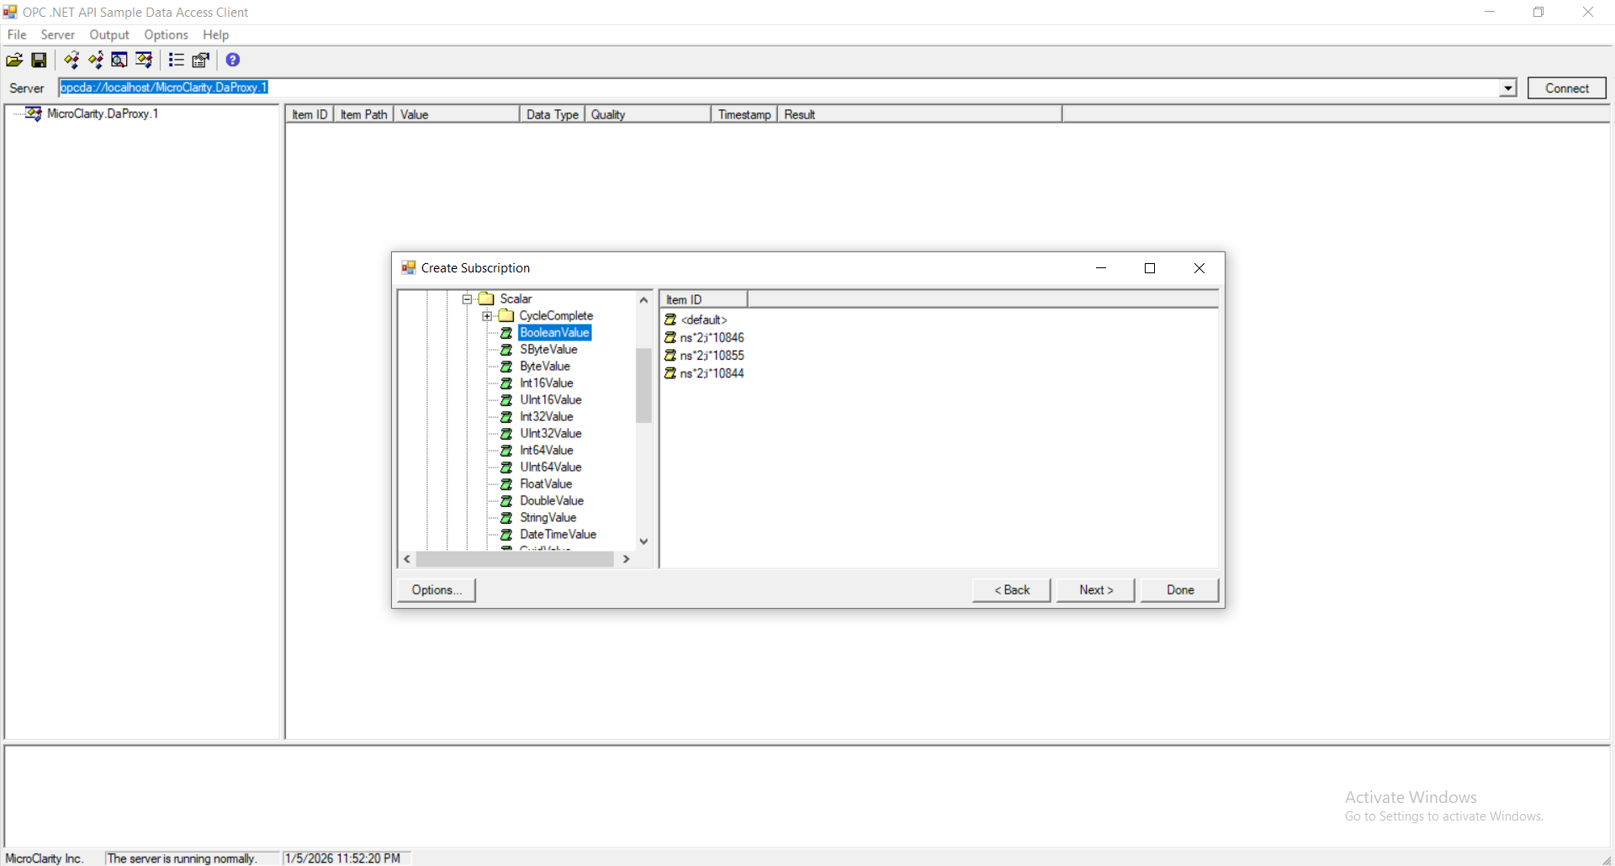Image resolution: width=1615 pixels, height=866 pixels.
Task: Save the current configuration
Action: [x=38, y=60]
